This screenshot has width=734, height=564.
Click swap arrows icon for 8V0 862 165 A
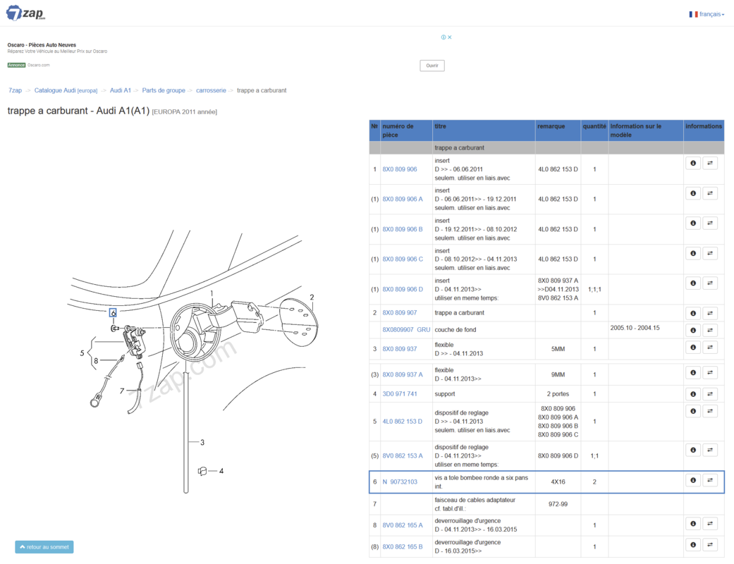pyautogui.click(x=710, y=524)
